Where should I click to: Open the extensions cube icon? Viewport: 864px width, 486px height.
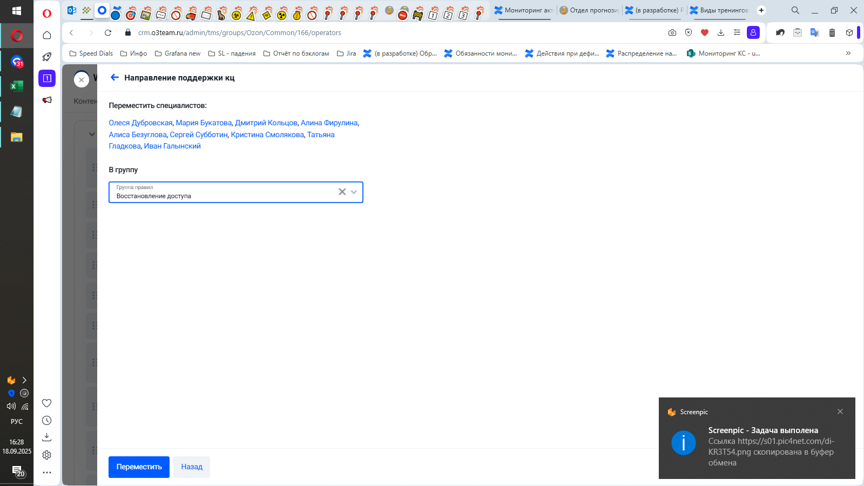click(849, 33)
